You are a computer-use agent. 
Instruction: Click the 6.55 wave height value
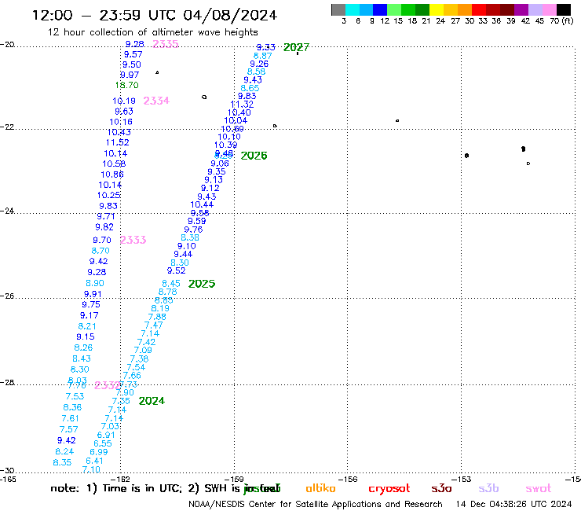click(x=103, y=443)
